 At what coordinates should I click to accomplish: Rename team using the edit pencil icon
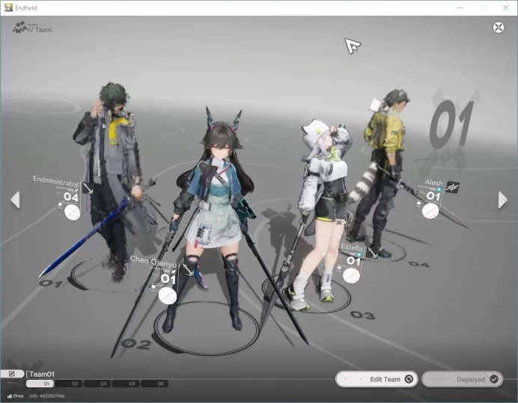12,374
